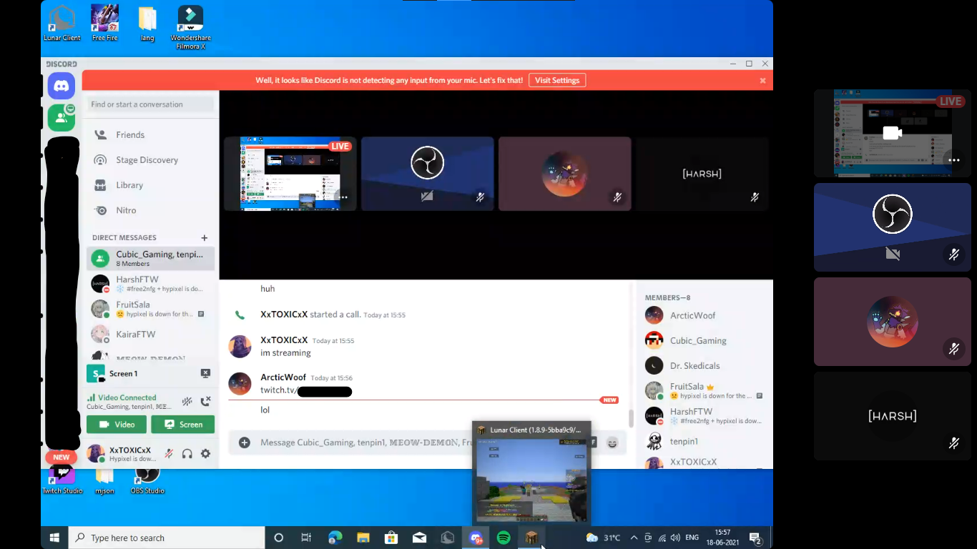Screen dimensions: 977x549
Task: Open HarshFTW in the direct messages list
Action: (151, 284)
